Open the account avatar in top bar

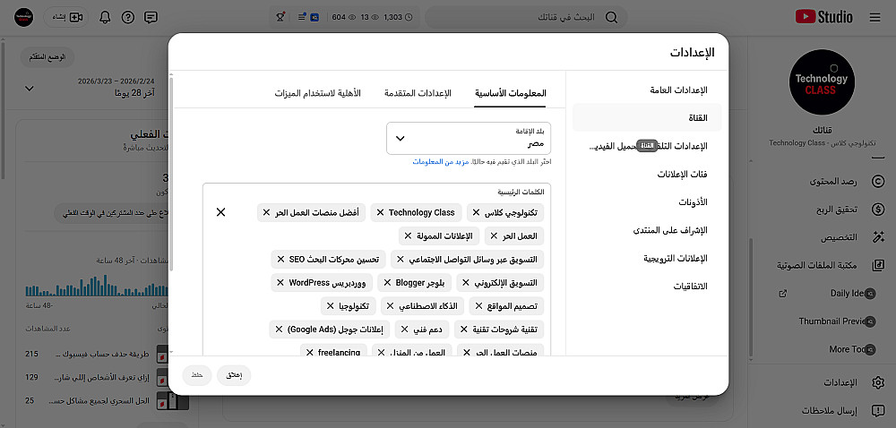23,17
